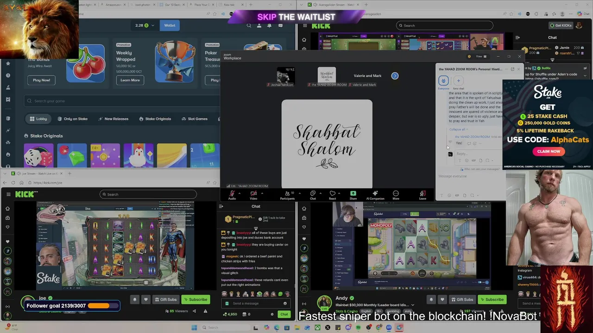
Task: Expand Zoom React options arrow
Action: click(340, 193)
